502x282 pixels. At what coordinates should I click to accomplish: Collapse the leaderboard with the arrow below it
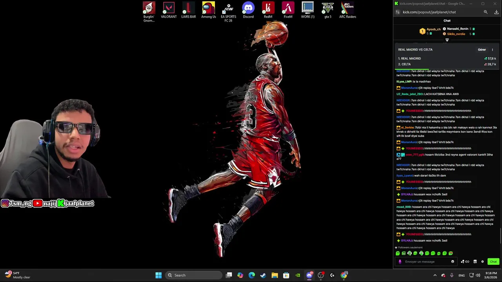pyautogui.click(x=447, y=40)
